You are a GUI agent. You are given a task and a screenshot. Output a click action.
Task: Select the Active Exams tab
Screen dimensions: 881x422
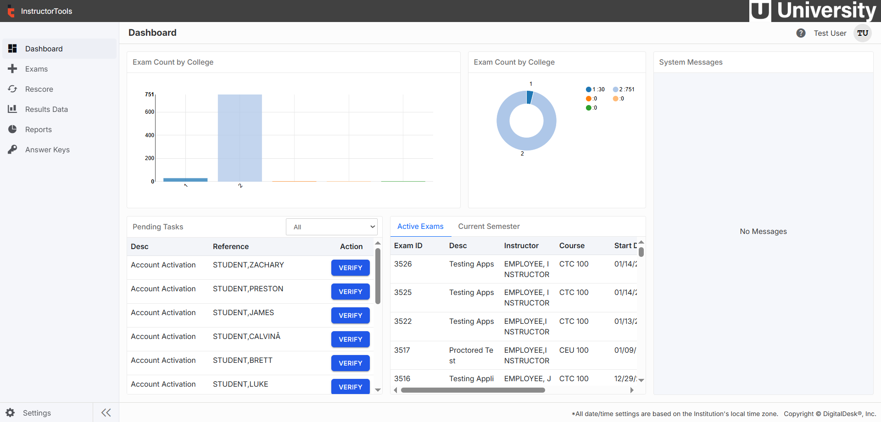(420, 226)
